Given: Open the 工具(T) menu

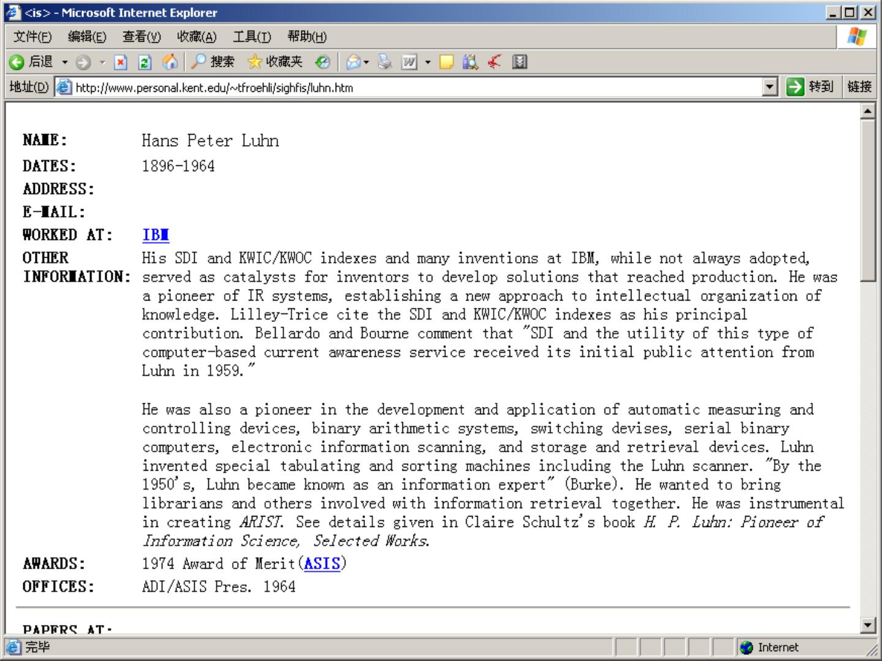Looking at the screenshot, I should pyautogui.click(x=252, y=37).
